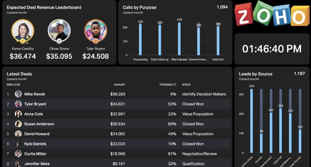311x167 pixels.
Task: Click the $22.023 deal amount
Action: [118, 144]
